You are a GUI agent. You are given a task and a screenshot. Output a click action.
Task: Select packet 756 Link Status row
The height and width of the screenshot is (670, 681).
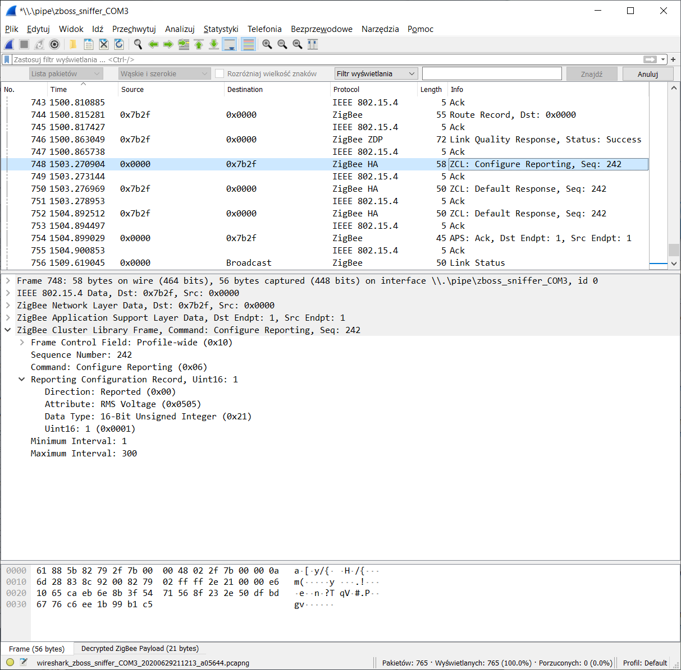(x=324, y=263)
